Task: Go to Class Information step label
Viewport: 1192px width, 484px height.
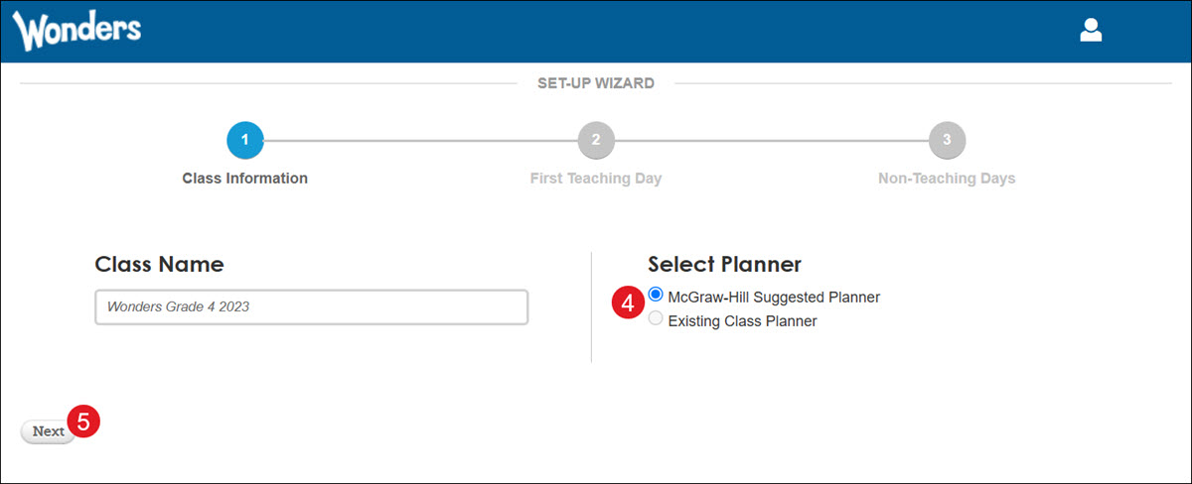Action: pyautogui.click(x=245, y=179)
